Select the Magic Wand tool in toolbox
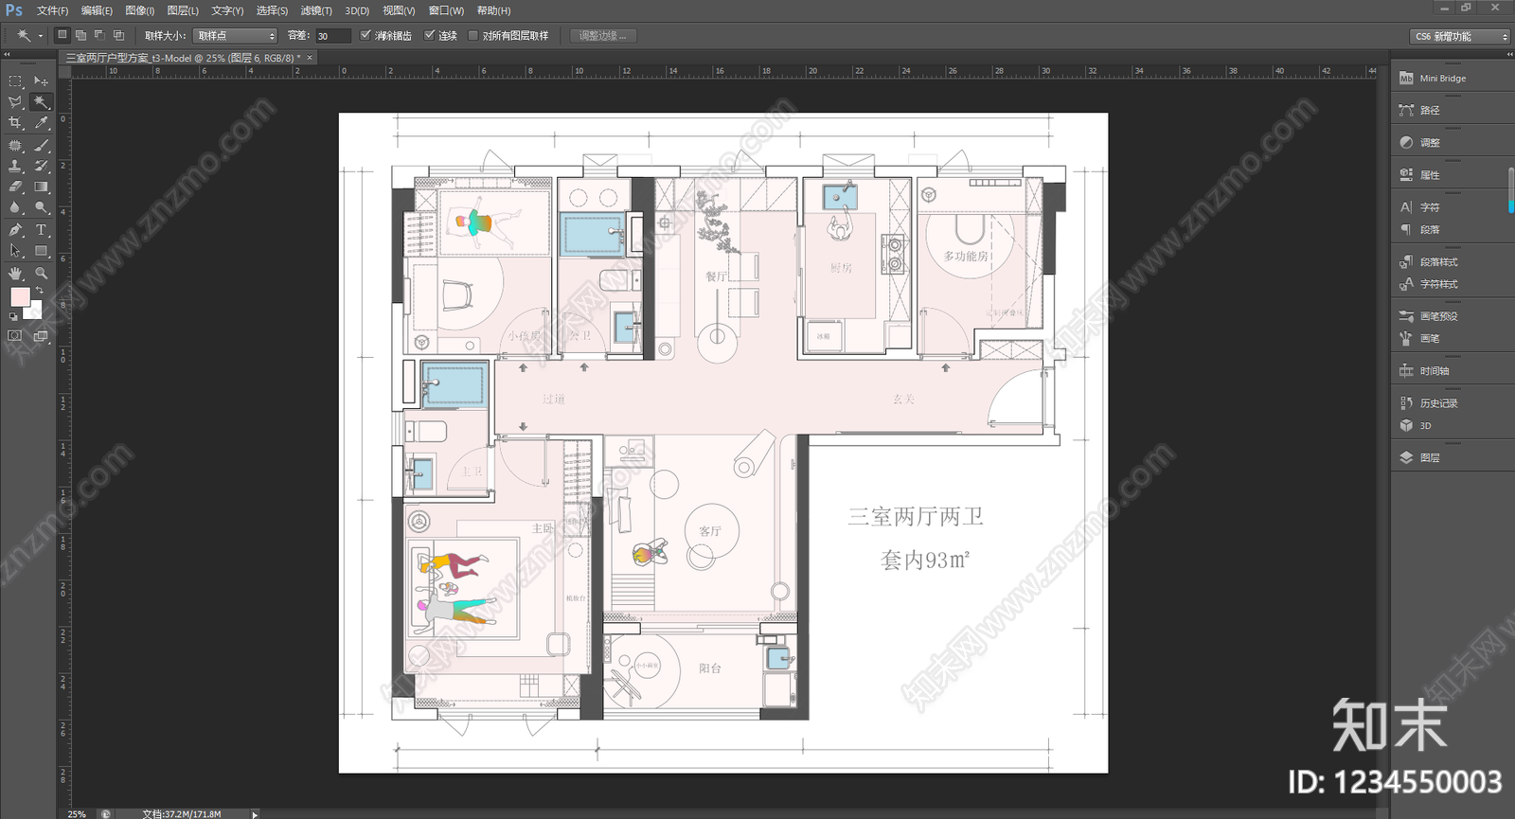The image size is (1515, 819). tap(41, 102)
